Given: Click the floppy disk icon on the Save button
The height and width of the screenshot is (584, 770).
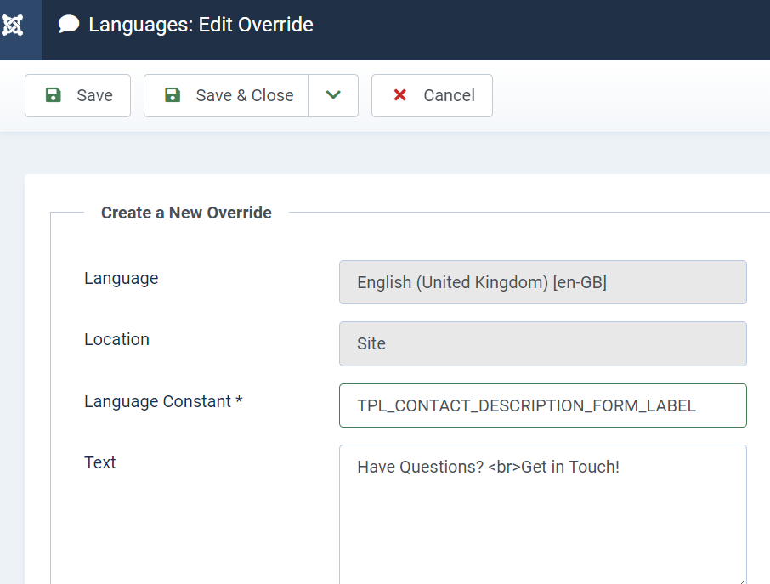Looking at the screenshot, I should click(53, 95).
